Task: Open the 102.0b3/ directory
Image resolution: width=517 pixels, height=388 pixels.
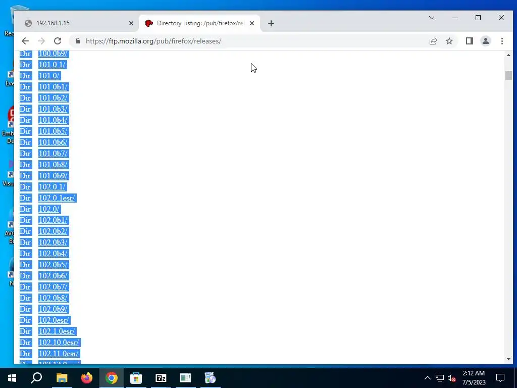Action: click(x=53, y=243)
